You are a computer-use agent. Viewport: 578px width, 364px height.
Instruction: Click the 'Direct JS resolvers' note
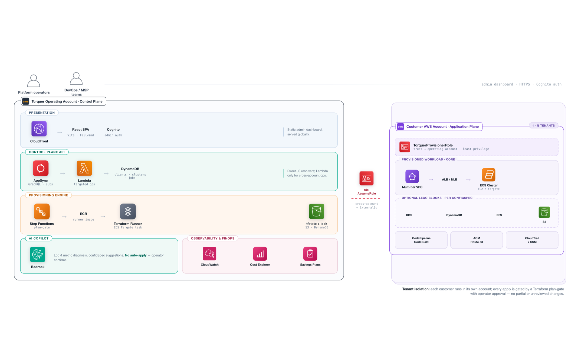(x=307, y=173)
